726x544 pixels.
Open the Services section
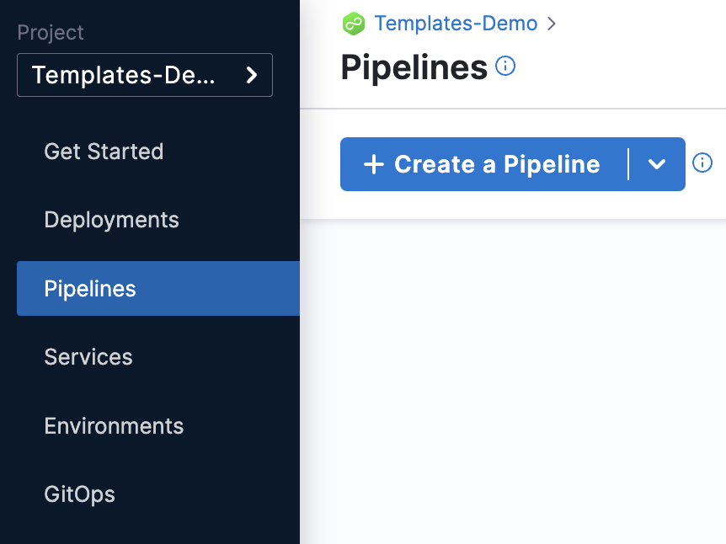pyautogui.click(x=88, y=357)
